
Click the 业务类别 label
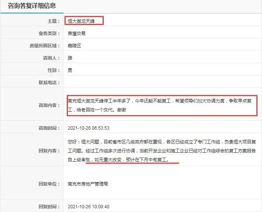point(49,34)
